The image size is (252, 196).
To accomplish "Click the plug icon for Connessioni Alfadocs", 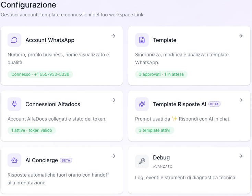I will [x=14, y=104].
